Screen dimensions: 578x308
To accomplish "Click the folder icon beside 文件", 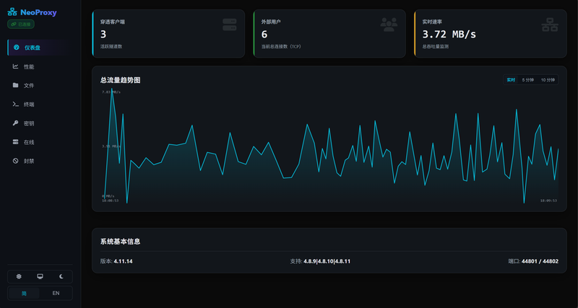I will [x=15, y=85].
